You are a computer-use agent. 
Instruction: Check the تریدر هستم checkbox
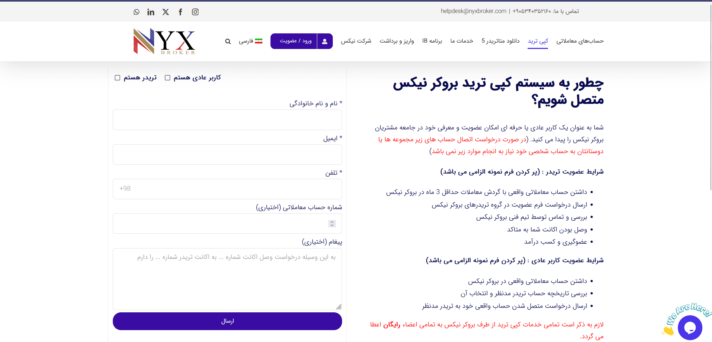(117, 78)
